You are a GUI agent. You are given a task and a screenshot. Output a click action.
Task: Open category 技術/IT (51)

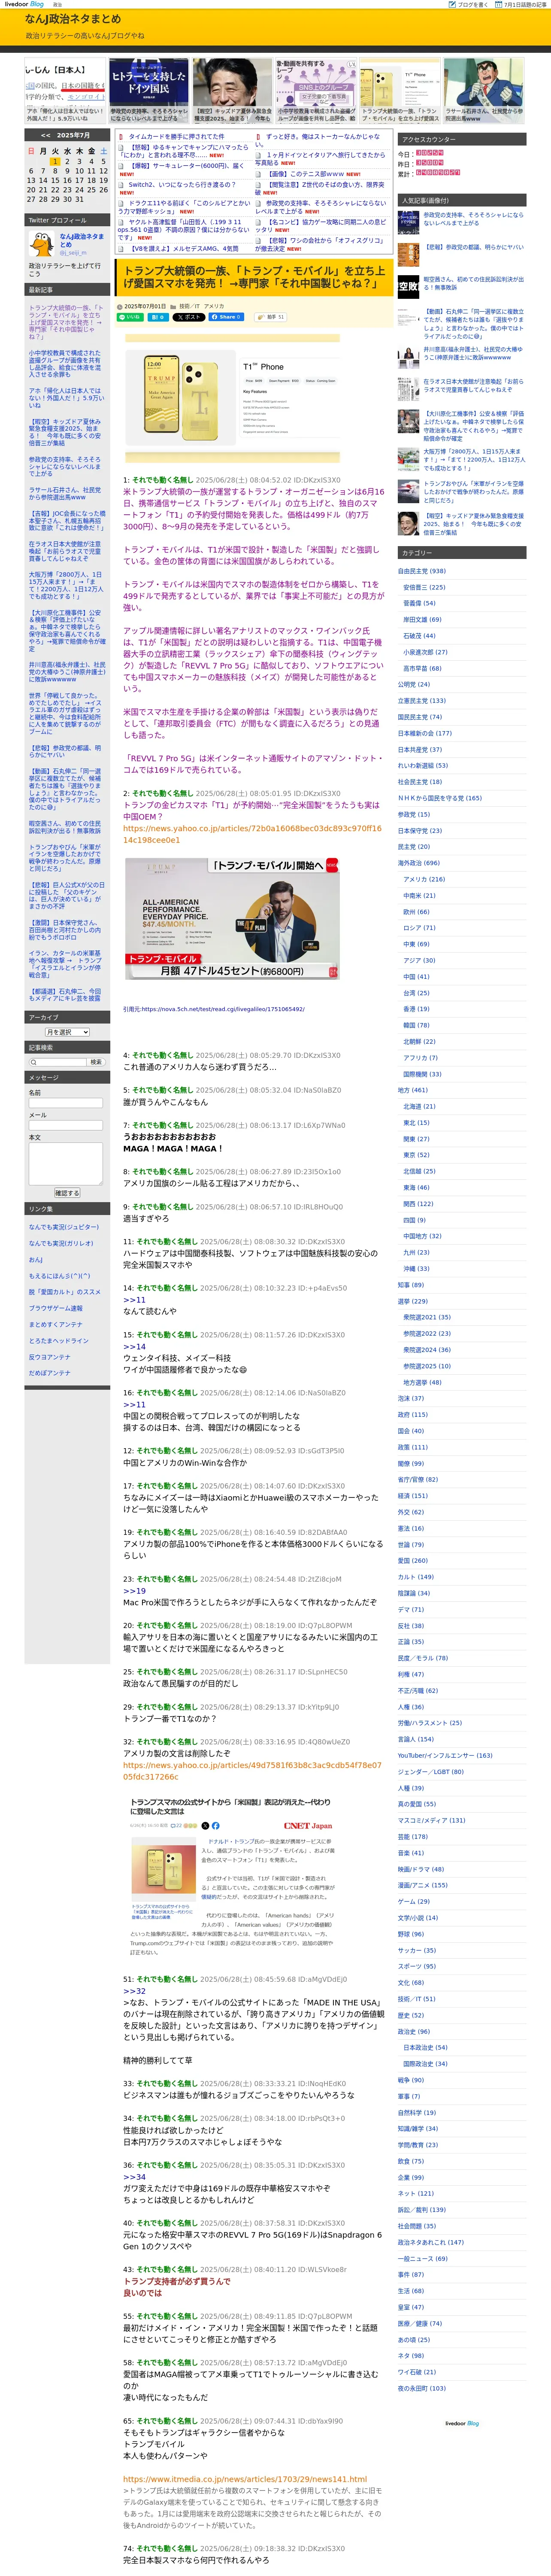coord(416,1999)
